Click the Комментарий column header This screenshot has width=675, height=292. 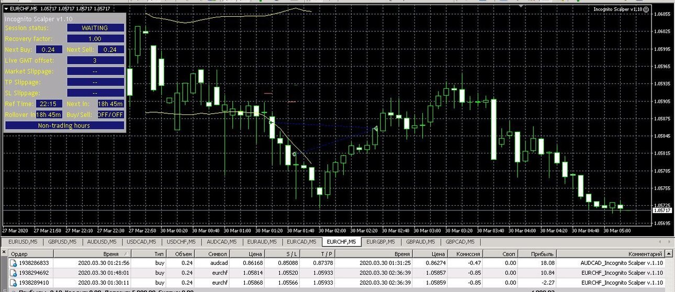[610, 253]
